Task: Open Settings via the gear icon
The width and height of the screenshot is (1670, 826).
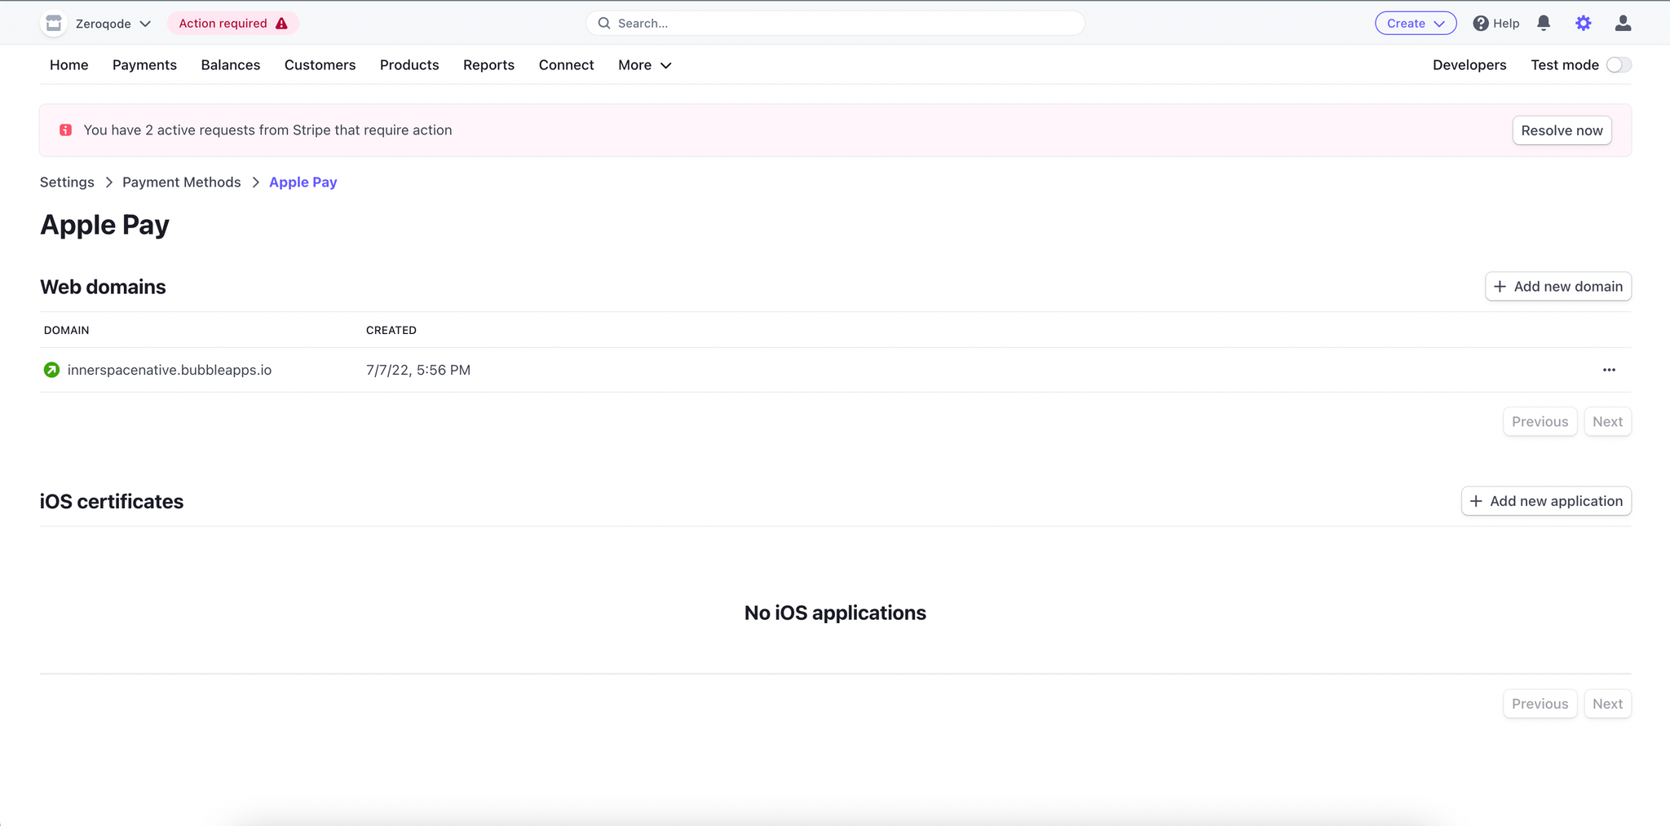Action: [1584, 24]
